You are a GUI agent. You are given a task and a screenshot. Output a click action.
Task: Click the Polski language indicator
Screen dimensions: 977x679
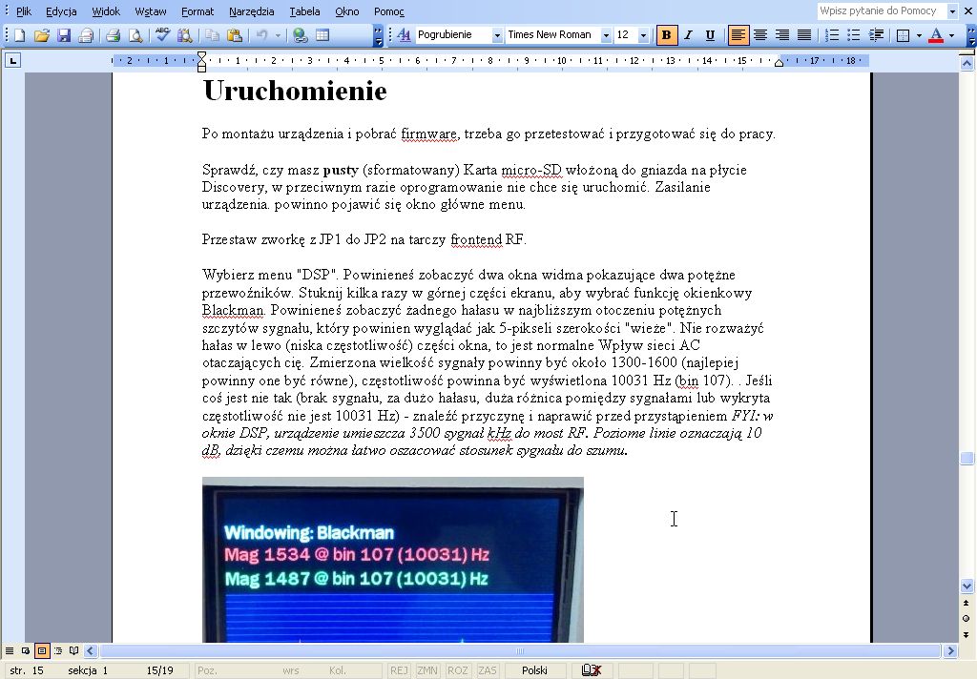(534, 670)
